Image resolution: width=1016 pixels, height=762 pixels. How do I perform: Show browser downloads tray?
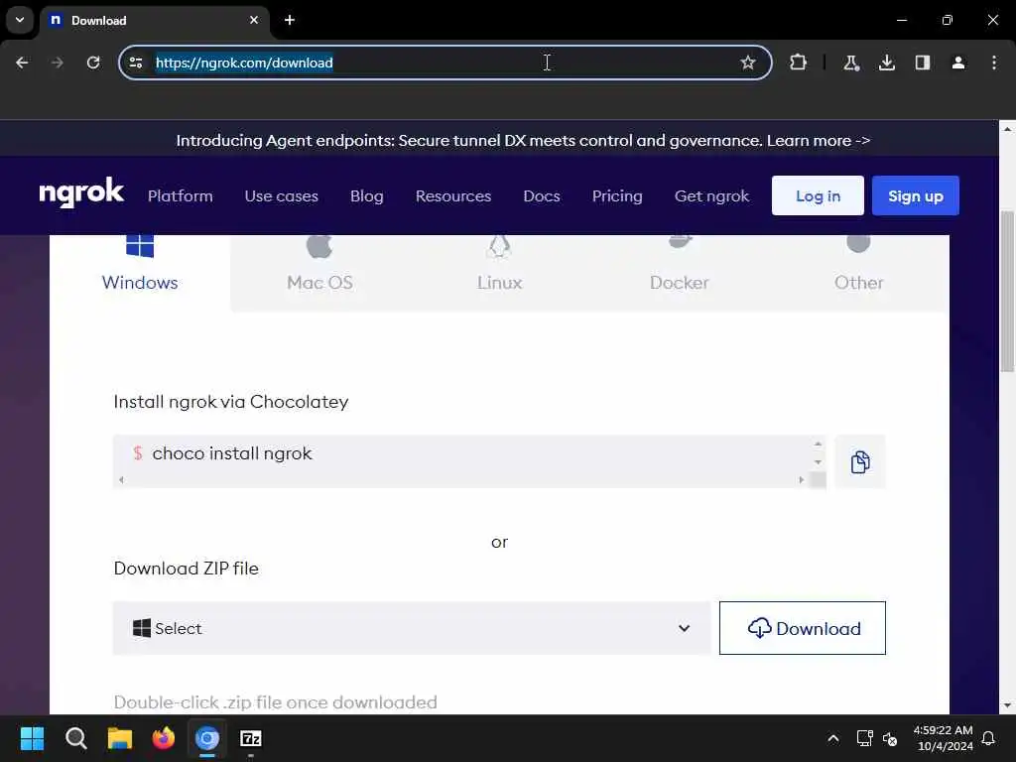pyautogui.click(x=886, y=63)
